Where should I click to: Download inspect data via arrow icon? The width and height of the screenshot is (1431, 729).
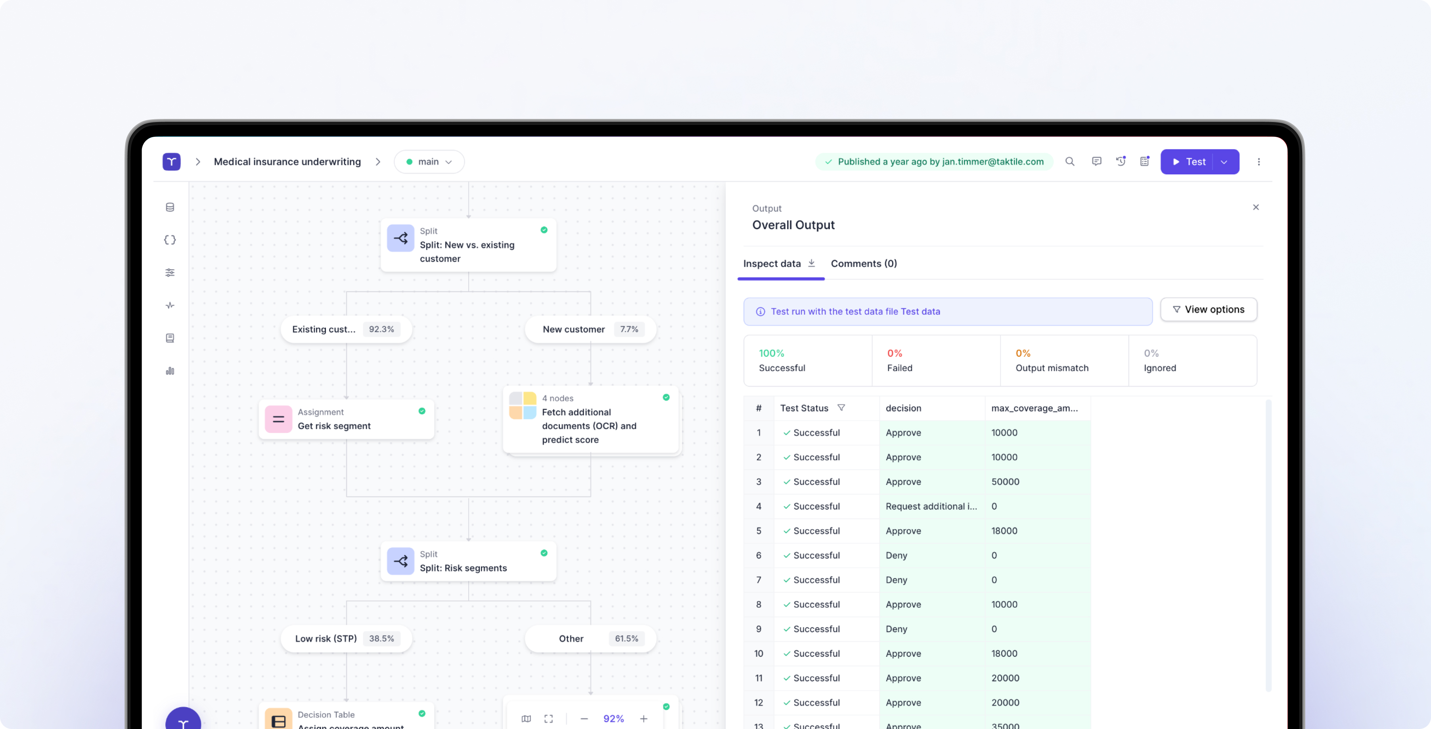(811, 263)
